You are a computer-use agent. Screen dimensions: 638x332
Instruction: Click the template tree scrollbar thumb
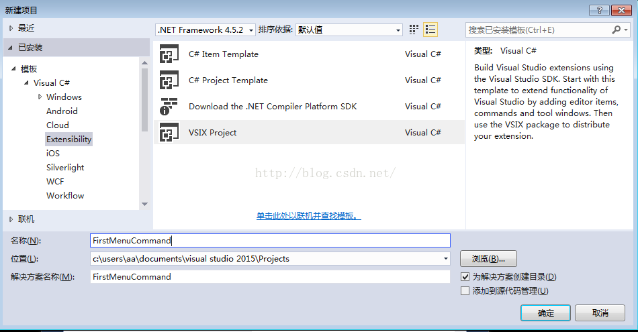145,99
